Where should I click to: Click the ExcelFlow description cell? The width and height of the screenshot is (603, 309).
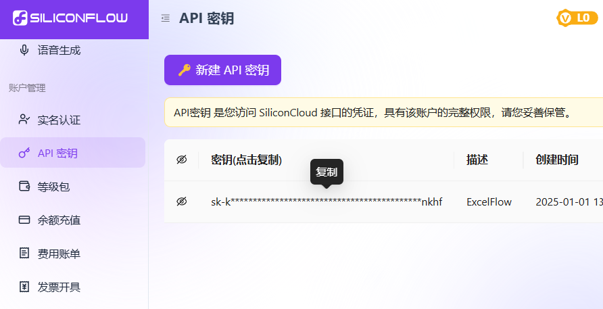[x=489, y=201]
